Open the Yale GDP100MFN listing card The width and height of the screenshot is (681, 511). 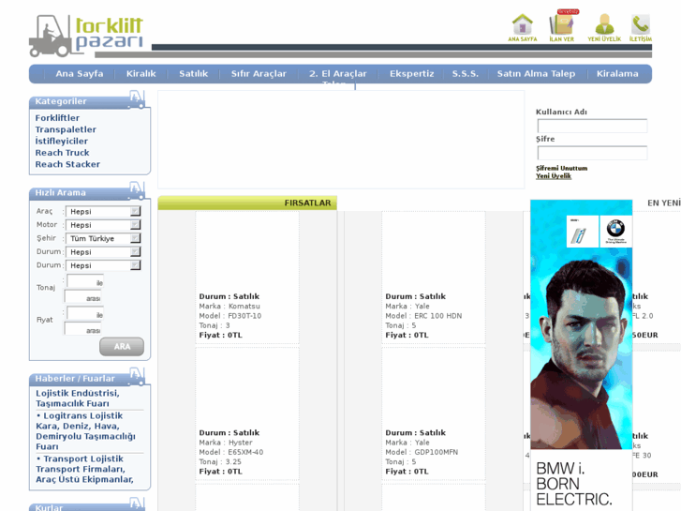[x=434, y=413]
